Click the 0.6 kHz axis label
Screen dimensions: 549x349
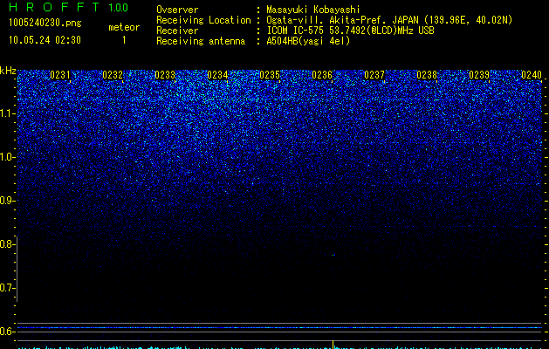[x=7, y=332]
